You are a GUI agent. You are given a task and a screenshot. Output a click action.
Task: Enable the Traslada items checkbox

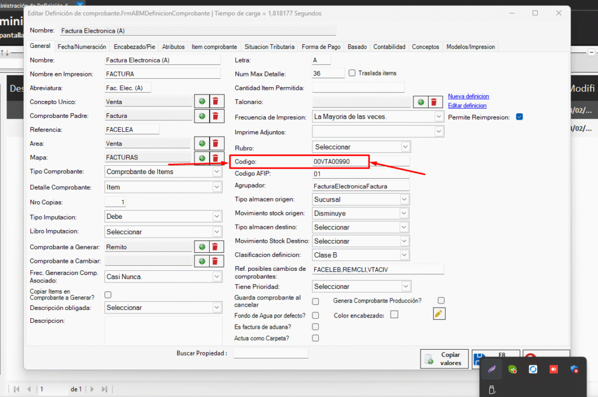click(352, 73)
